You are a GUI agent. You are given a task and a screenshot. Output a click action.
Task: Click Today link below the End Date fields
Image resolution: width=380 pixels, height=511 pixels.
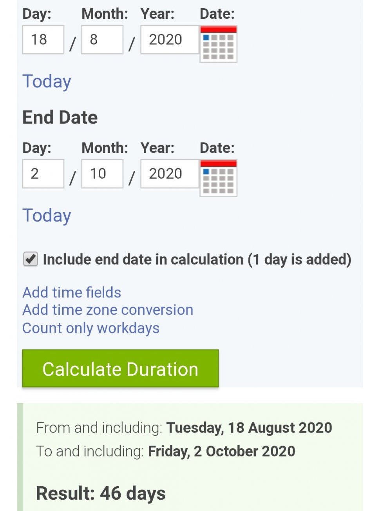pos(47,216)
